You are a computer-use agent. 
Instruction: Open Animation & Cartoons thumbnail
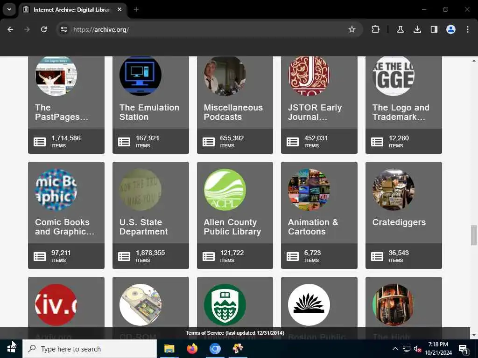309,190
